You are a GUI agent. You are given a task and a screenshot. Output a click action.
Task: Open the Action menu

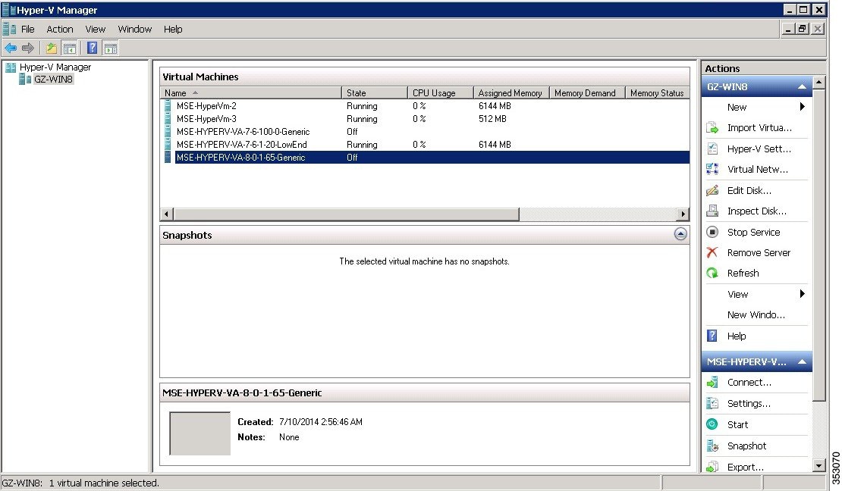(x=60, y=29)
